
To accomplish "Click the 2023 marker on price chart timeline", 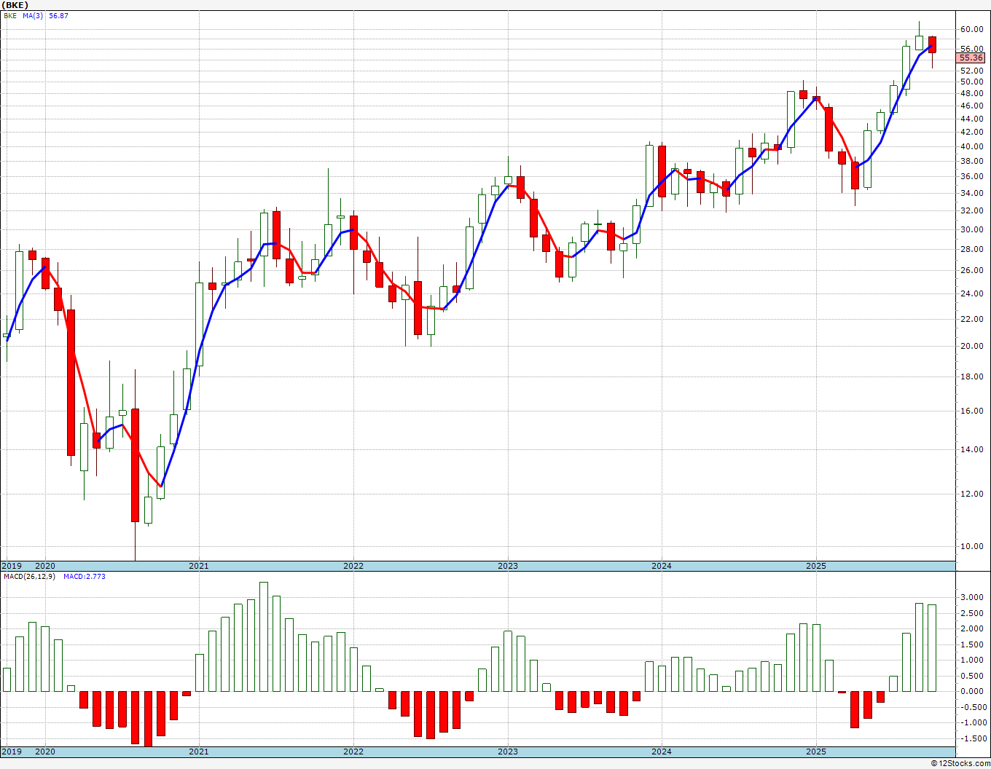I will pos(508,566).
